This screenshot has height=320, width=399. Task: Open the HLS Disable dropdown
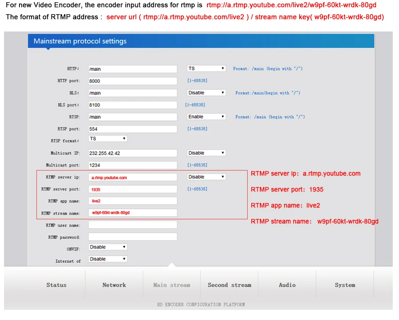click(206, 93)
